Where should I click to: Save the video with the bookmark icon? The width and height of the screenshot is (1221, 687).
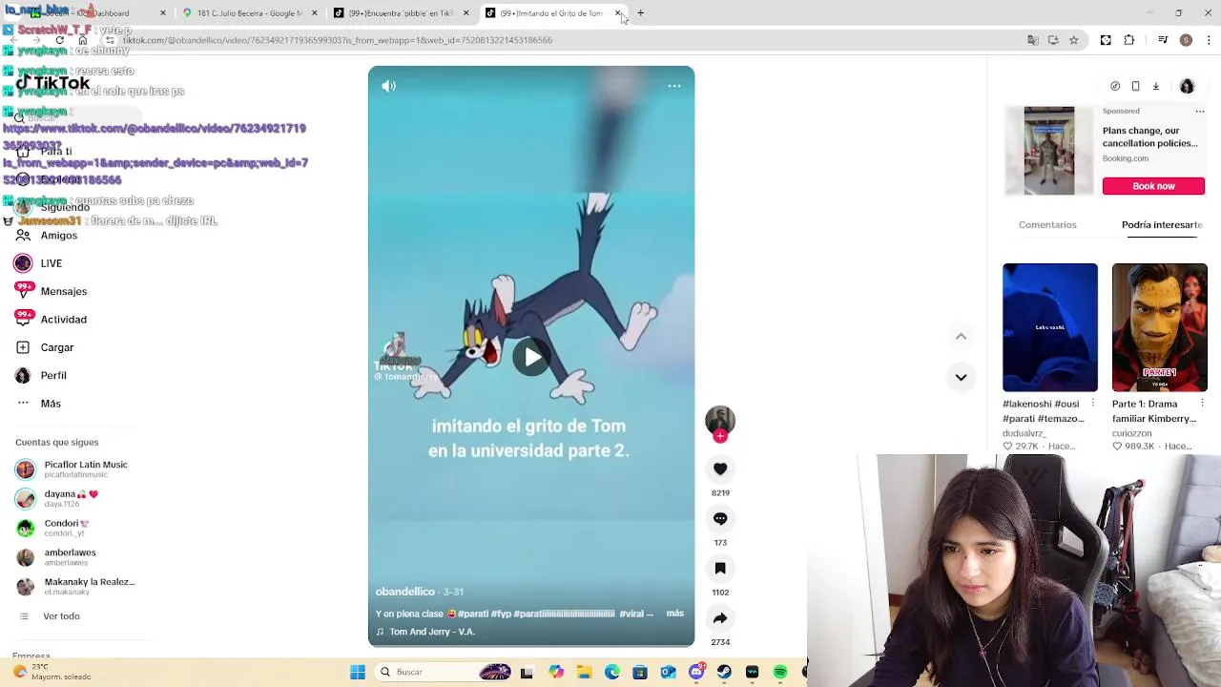click(720, 568)
